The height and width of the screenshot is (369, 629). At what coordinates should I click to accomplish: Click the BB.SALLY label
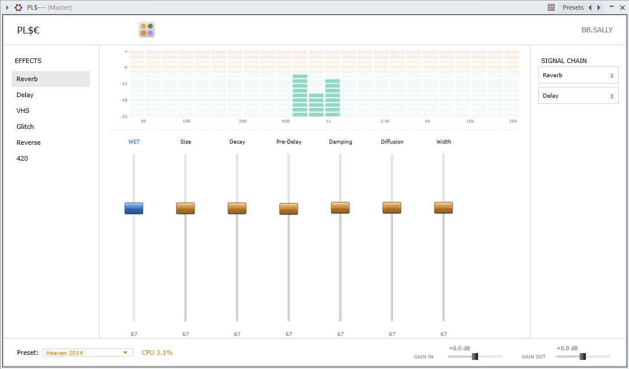[597, 30]
